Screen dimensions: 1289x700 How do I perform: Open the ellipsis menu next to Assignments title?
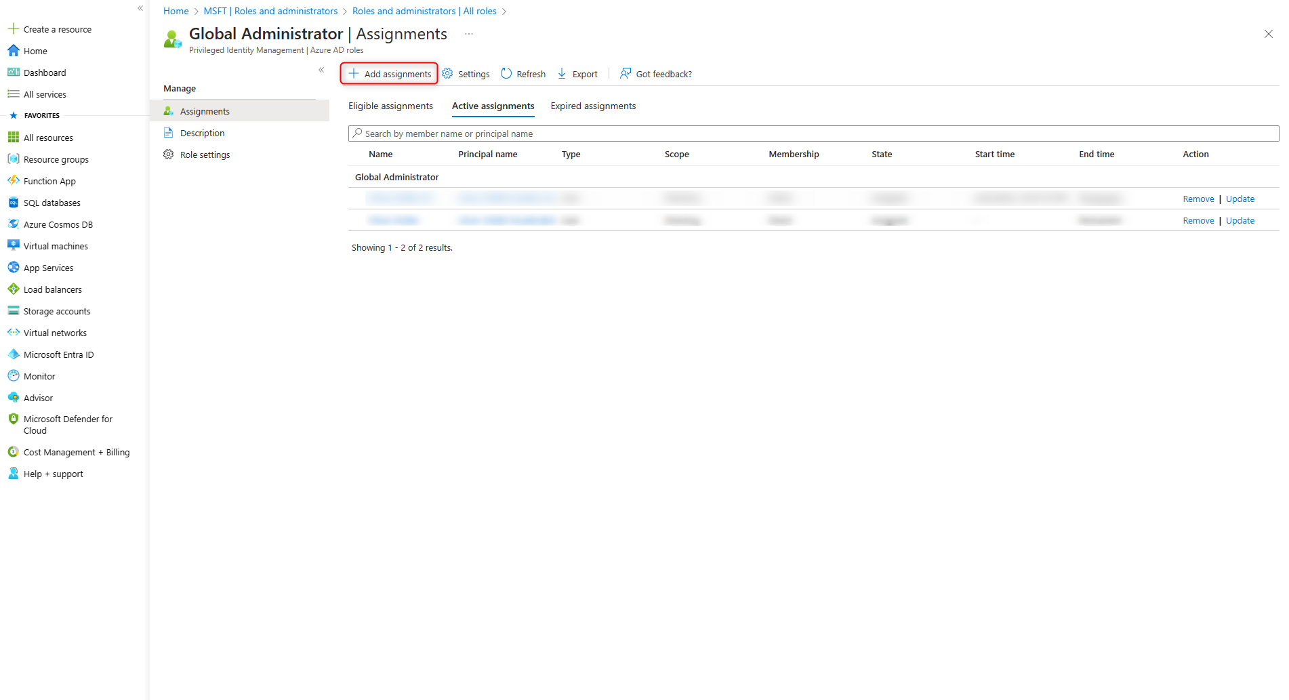click(468, 33)
